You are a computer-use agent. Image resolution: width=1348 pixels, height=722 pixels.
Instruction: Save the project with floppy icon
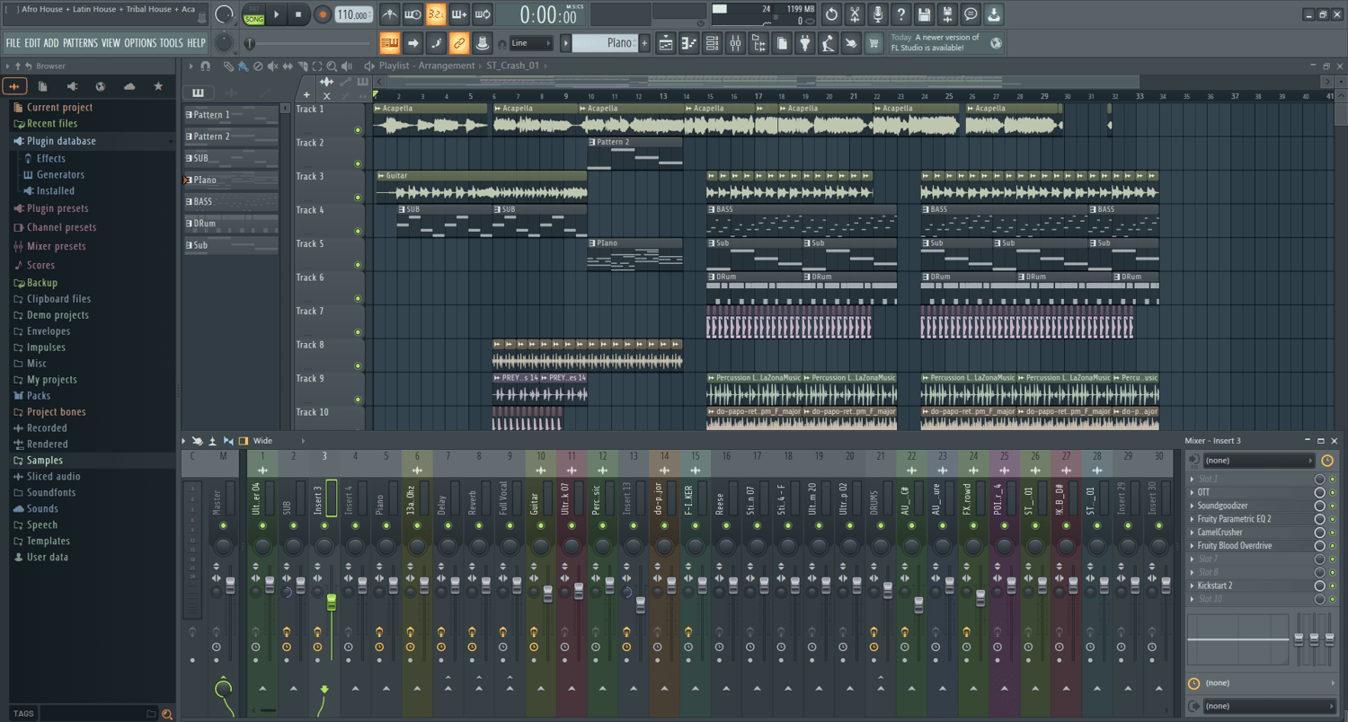coord(924,14)
